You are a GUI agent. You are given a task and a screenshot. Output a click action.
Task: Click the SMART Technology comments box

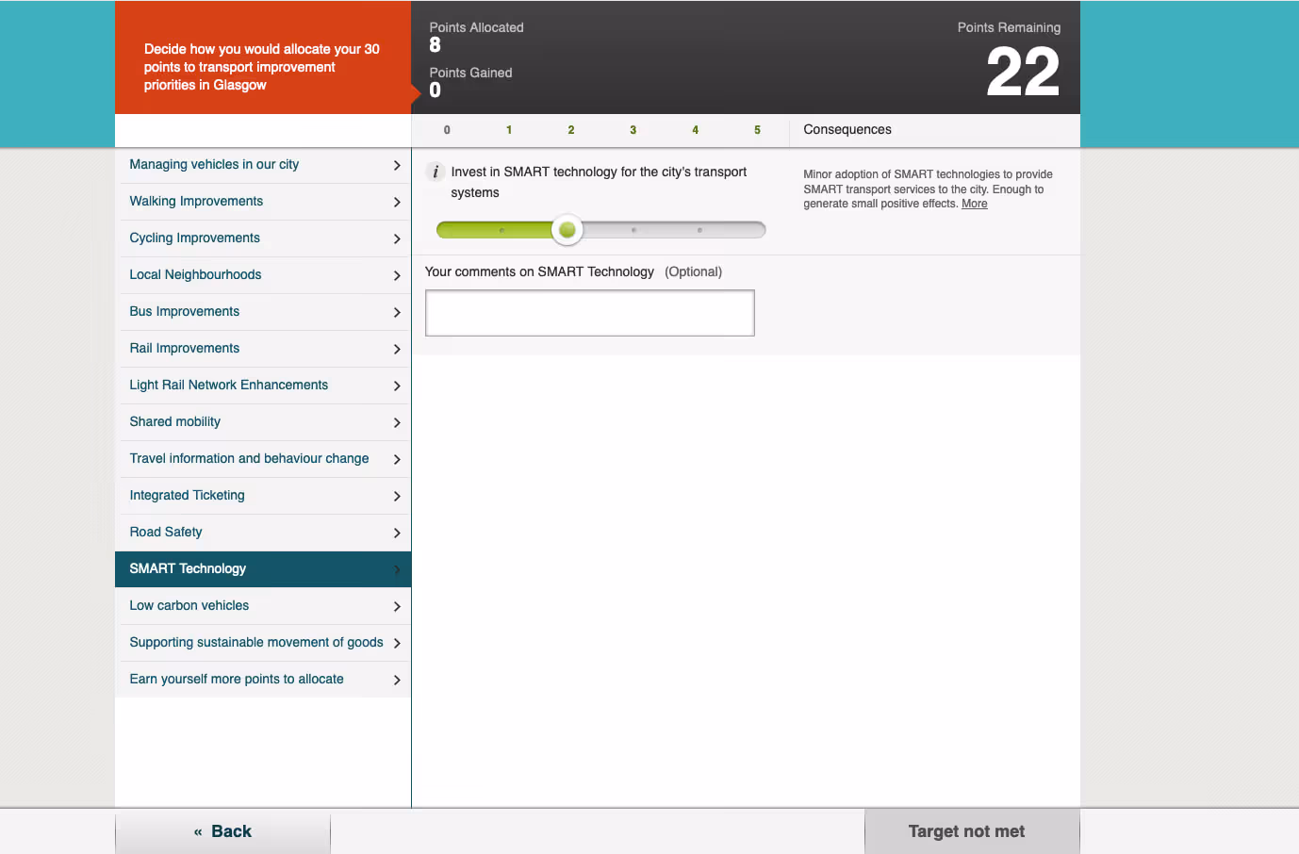coord(590,313)
